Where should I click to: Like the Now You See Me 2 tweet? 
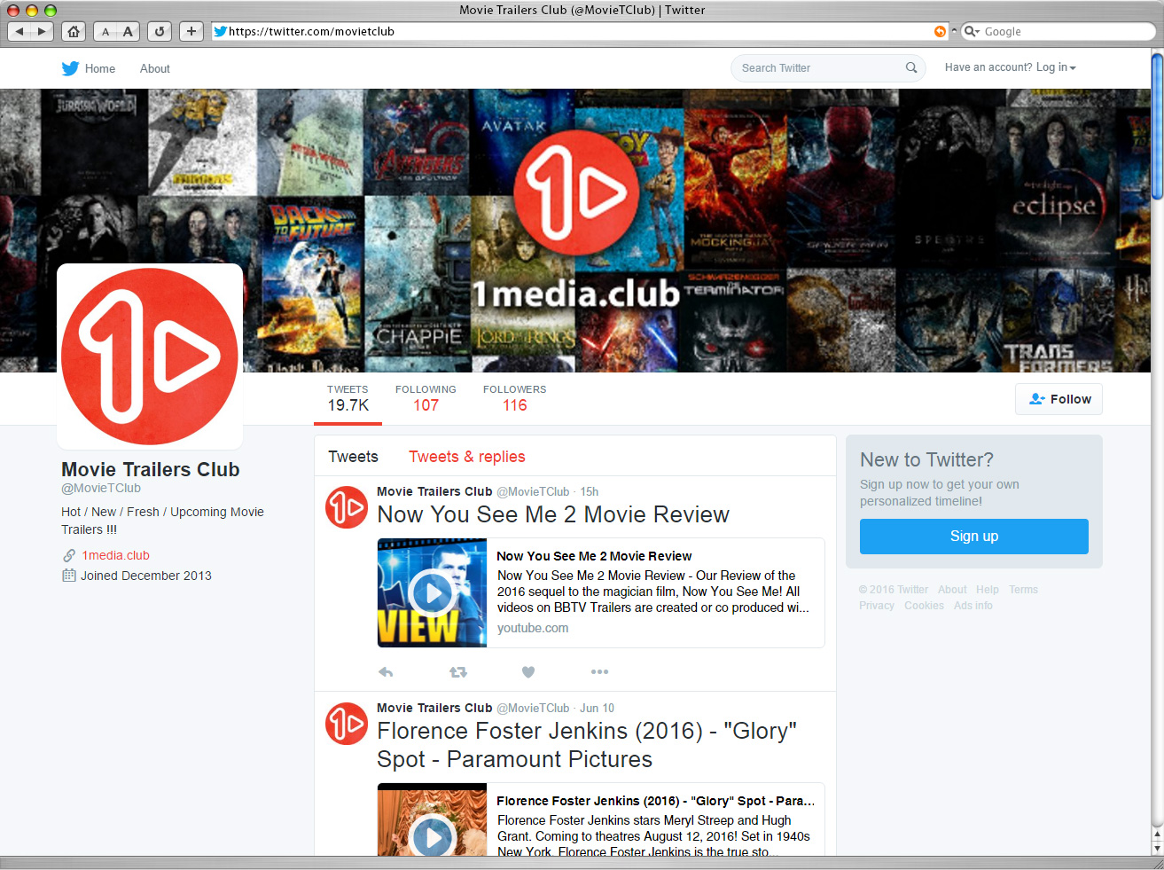[x=528, y=672]
